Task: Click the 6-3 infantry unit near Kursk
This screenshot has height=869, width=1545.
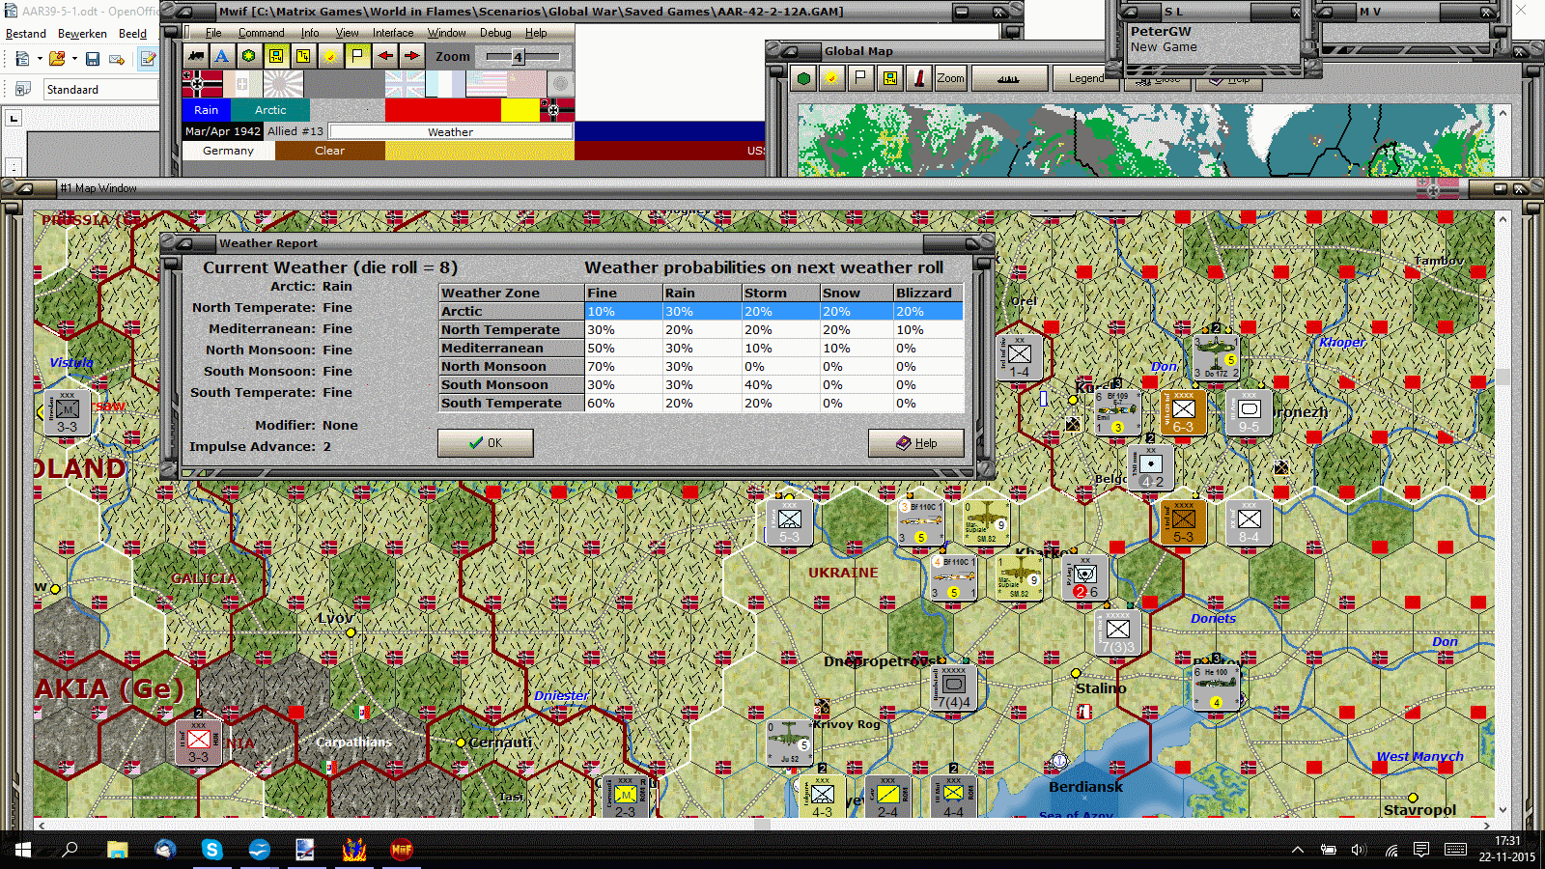Action: (1183, 412)
